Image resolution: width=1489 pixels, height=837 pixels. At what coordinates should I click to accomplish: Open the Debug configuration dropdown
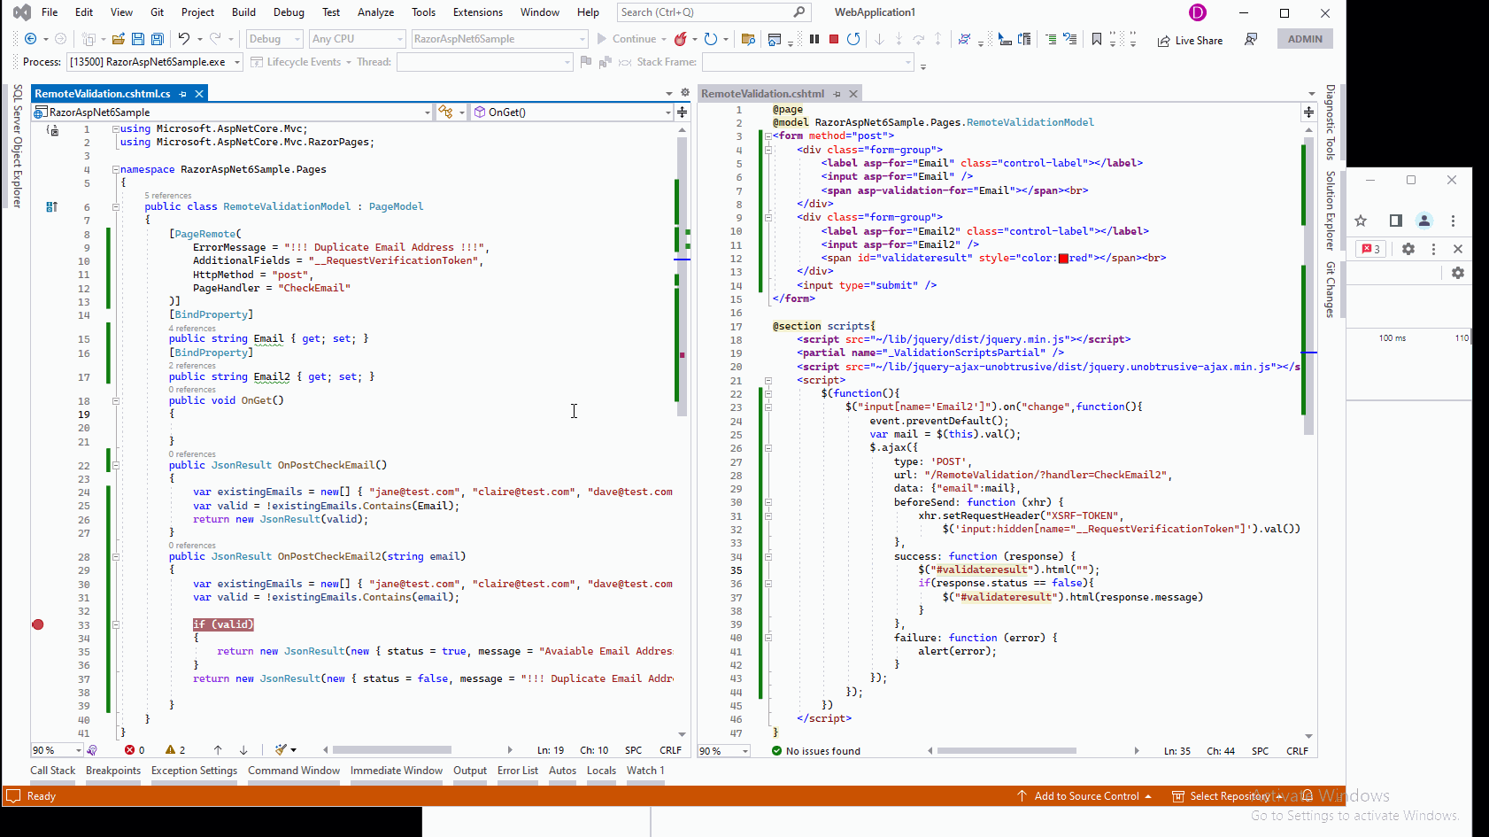tap(274, 39)
